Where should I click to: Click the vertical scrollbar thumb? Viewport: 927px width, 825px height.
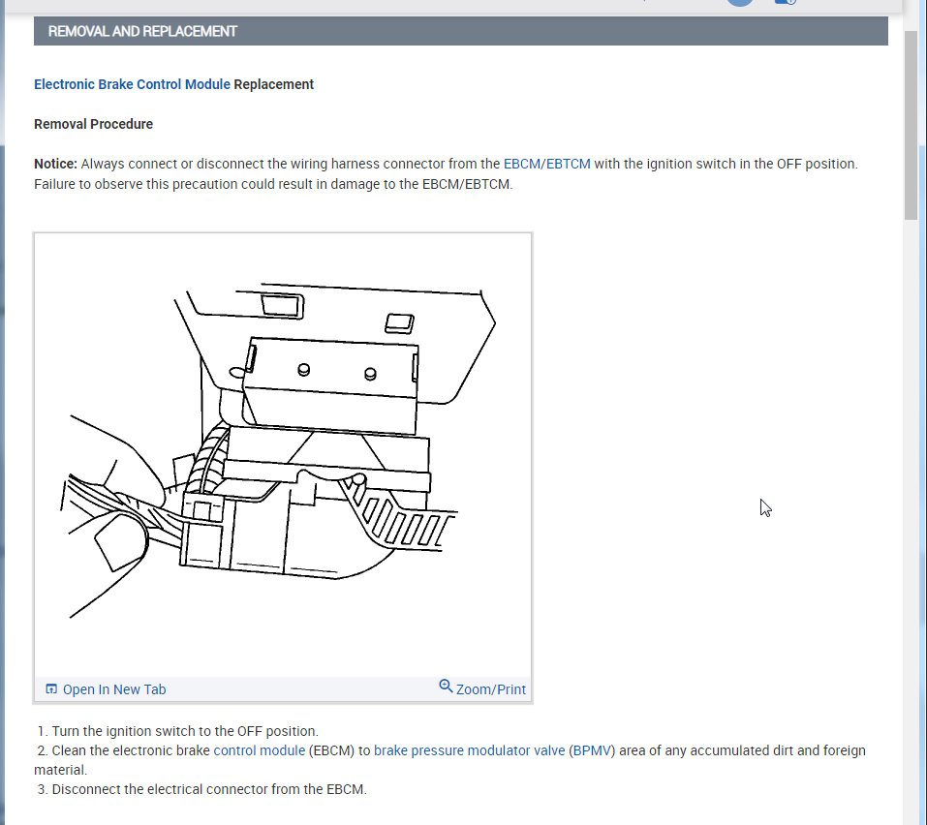[911, 125]
